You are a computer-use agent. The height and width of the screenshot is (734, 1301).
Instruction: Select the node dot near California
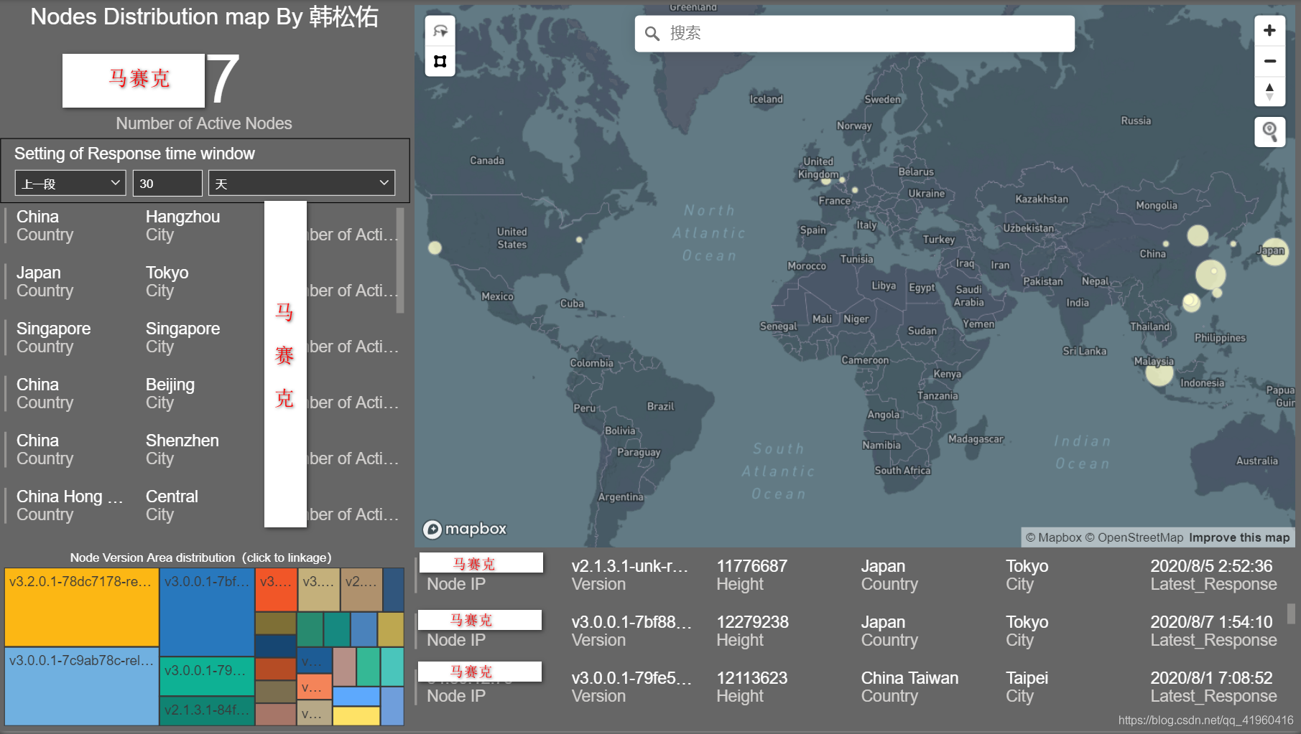(x=435, y=248)
